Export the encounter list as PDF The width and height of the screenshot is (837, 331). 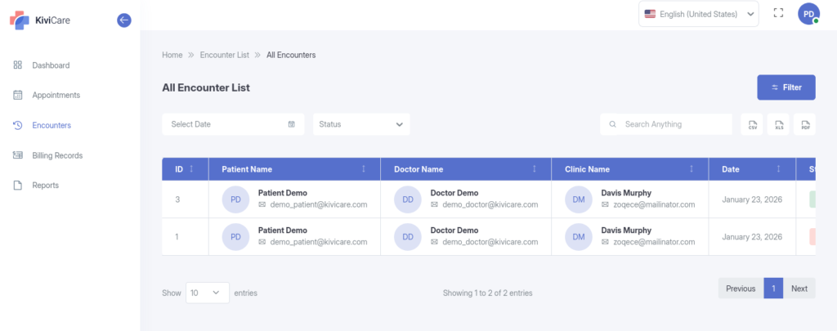click(x=805, y=124)
